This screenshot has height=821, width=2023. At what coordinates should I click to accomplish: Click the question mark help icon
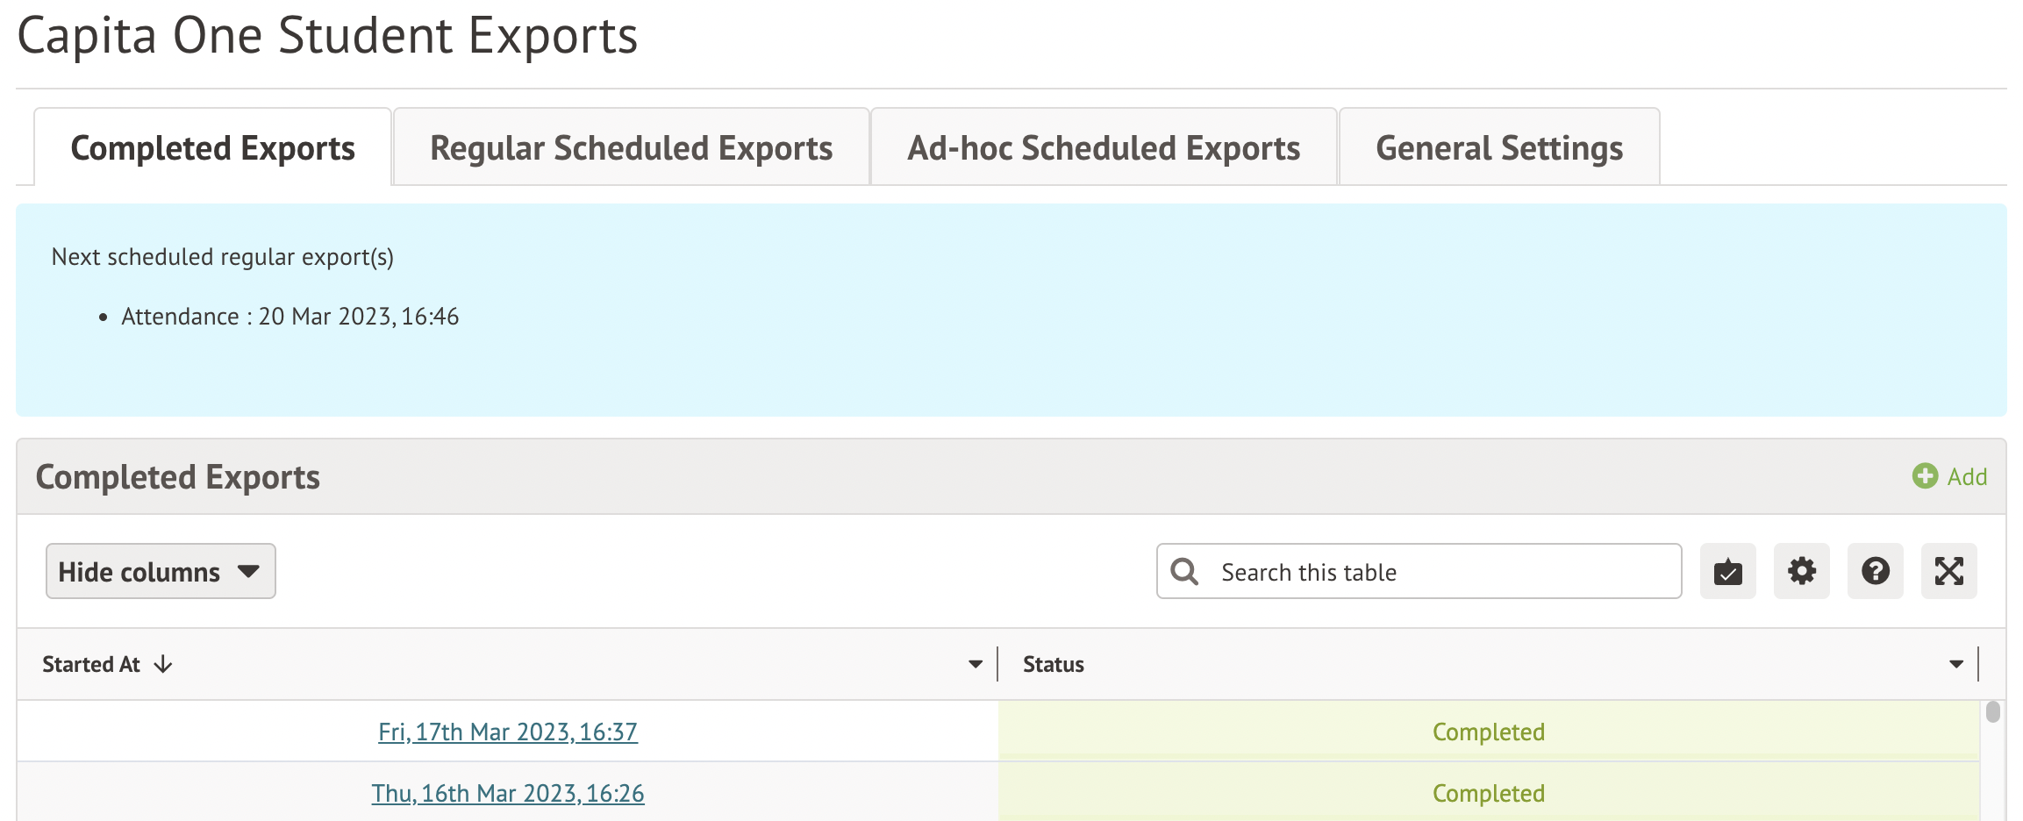pyautogui.click(x=1875, y=572)
